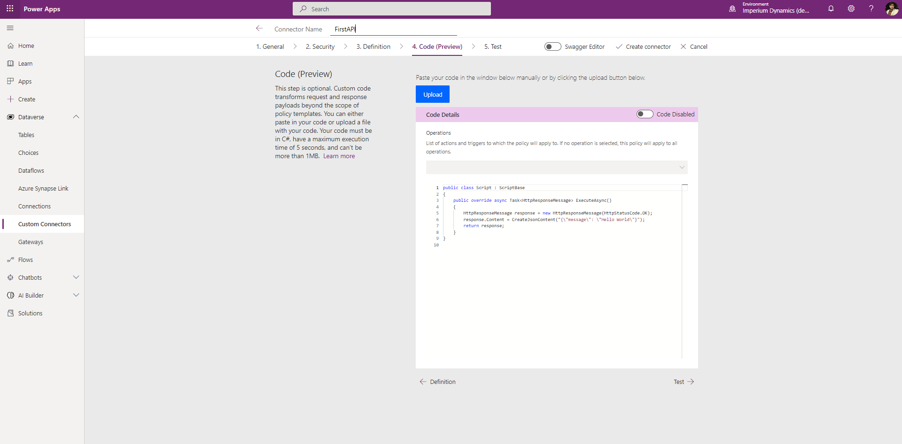
Task: Enable the Swagger Editor toggle
Action: tap(552, 46)
